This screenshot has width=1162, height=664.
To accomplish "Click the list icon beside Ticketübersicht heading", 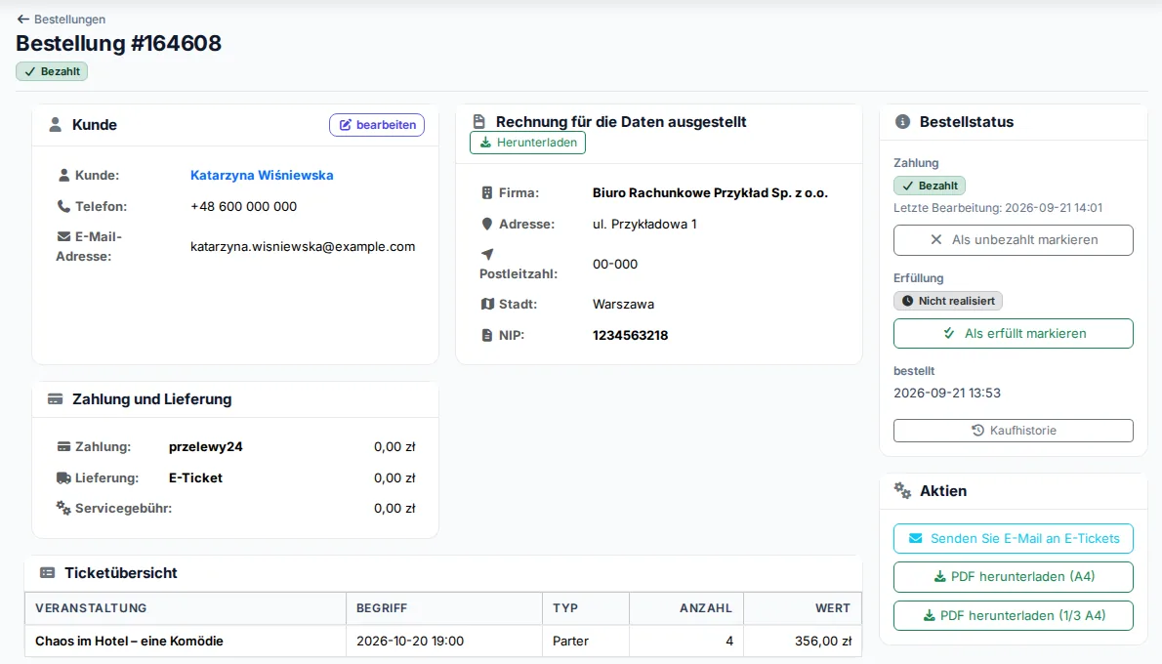I will point(48,573).
